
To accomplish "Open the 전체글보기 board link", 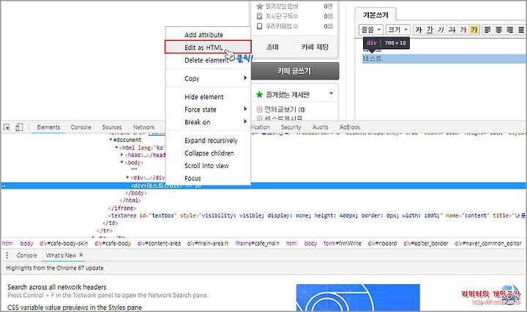I will coord(285,110).
